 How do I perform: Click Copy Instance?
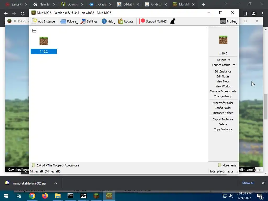[x=223, y=129]
